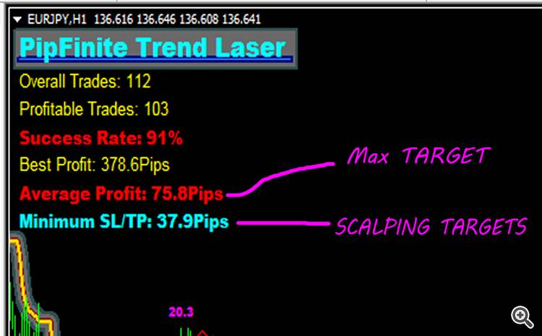Select the price quote 136.616

[113, 19]
